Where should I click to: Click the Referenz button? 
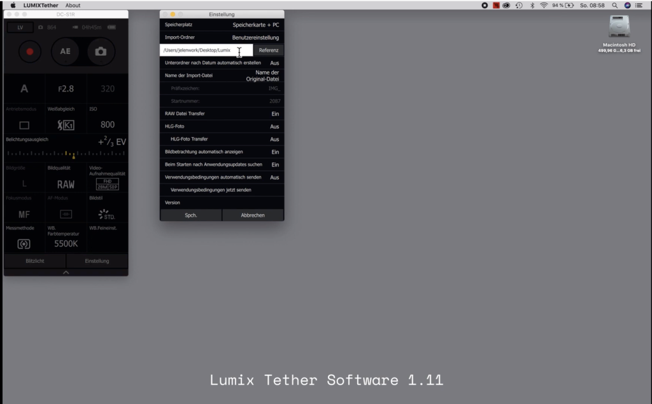pyautogui.click(x=268, y=50)
